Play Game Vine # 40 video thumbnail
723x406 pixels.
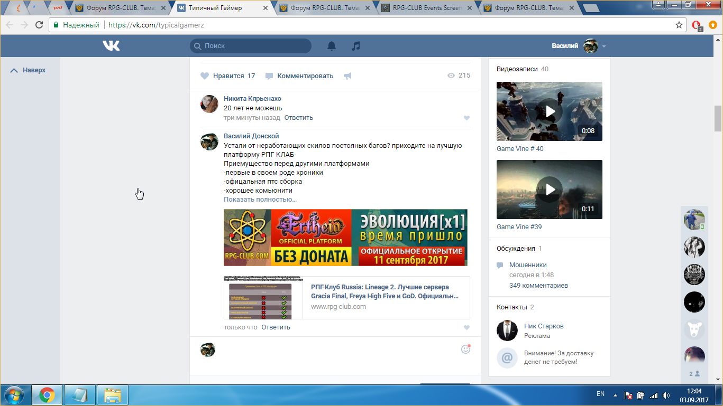[x=550, y=111]
